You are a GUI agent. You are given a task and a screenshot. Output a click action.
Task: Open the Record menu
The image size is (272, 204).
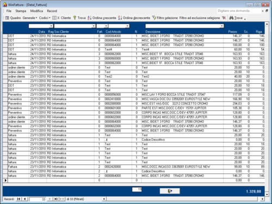click(x=52, y=11)
